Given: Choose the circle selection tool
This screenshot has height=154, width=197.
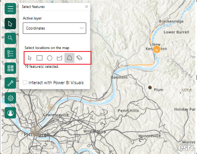Looking at the screenshot, I should [x=49, y=58].
